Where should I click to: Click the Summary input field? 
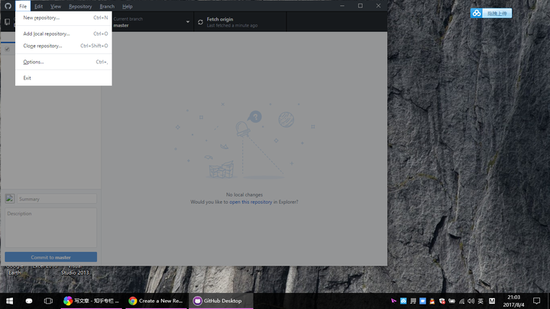(x=57, y=198)
